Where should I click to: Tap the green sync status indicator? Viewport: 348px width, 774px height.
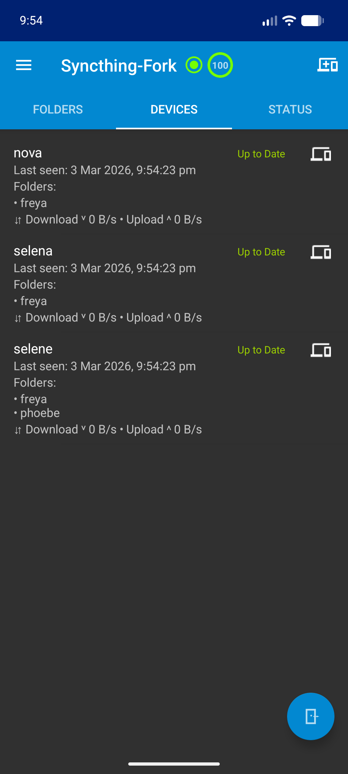point(194,65)
